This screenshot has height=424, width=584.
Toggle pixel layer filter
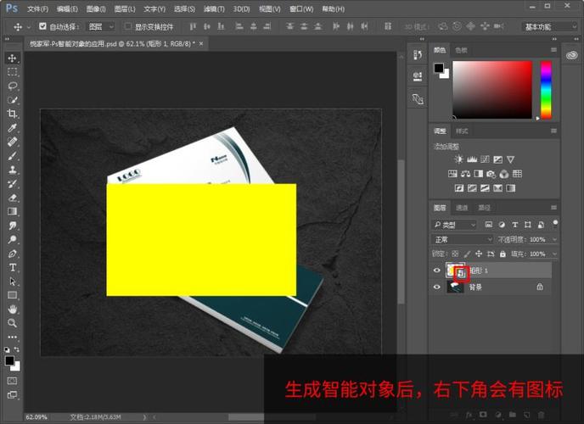point(489,225)
